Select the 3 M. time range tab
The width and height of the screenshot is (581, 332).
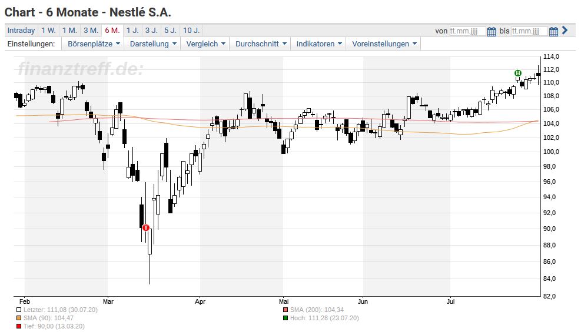point(91,31)
